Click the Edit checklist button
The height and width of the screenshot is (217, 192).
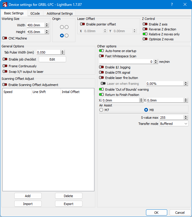coord(52,59)
